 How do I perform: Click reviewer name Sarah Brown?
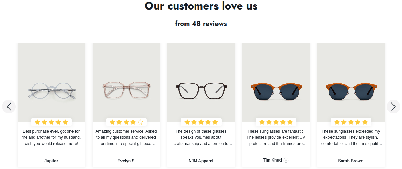pos(351,161)
